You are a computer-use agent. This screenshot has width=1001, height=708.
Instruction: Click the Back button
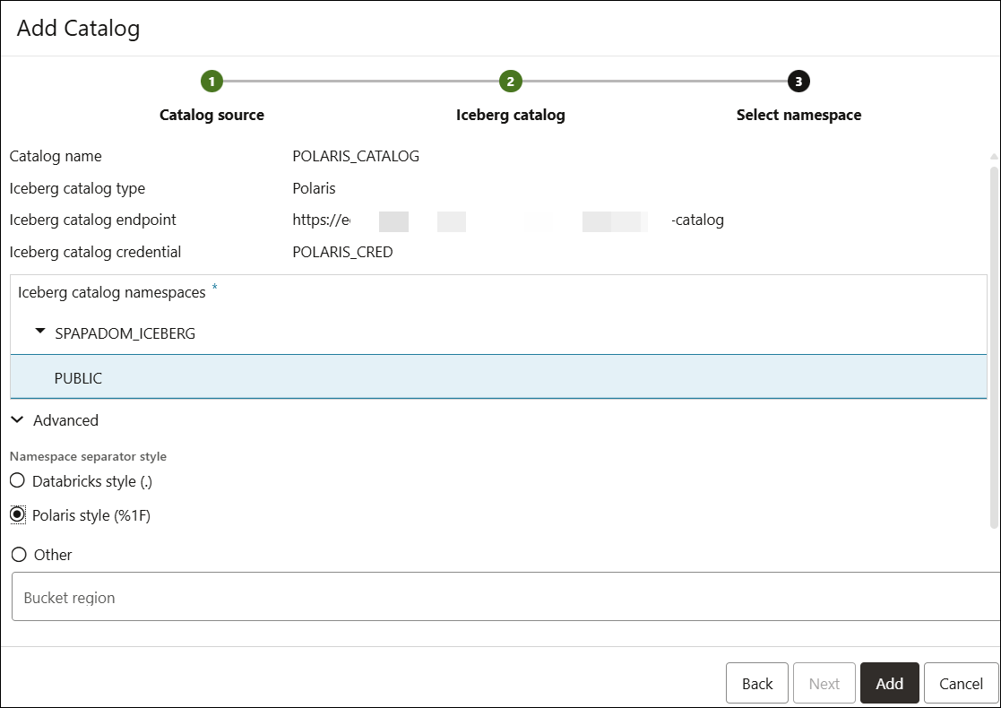click(x=757, y=683)
